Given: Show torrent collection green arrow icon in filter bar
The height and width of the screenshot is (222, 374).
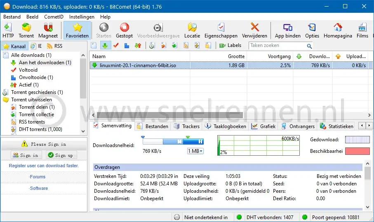Looking at the screenshot, I should (x=174, y=45).
